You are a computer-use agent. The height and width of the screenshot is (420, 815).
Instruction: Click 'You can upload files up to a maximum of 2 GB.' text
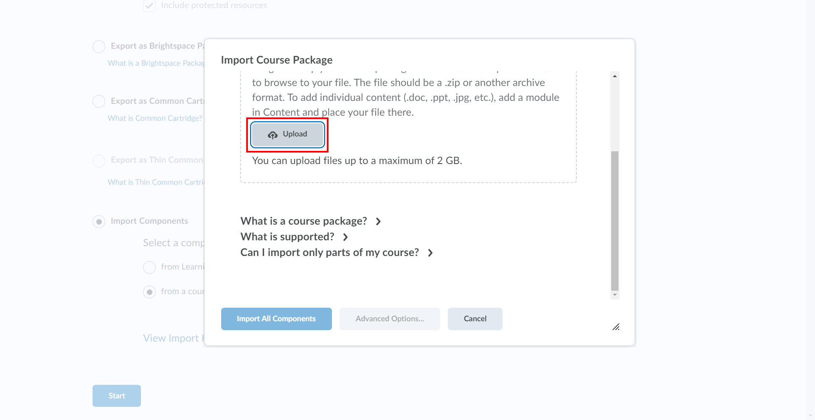(357, 161)
